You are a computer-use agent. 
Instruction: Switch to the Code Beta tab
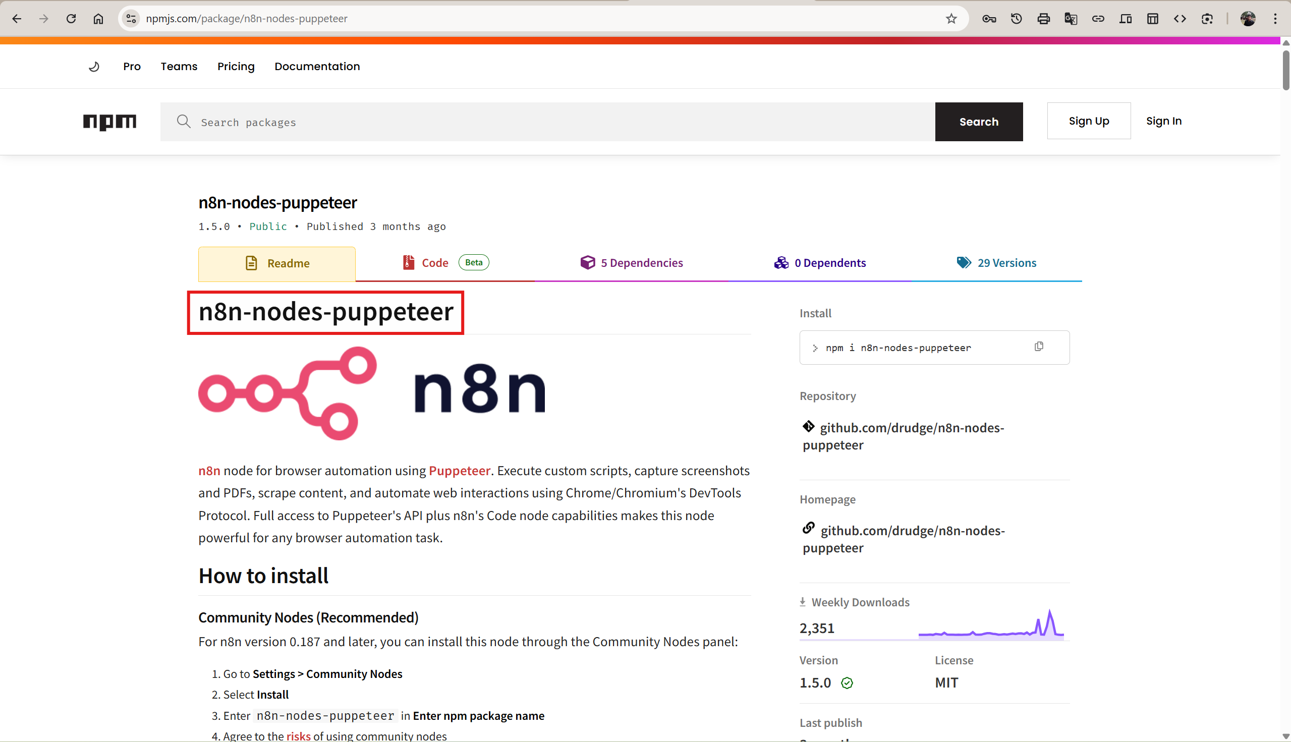click(445, 263)
